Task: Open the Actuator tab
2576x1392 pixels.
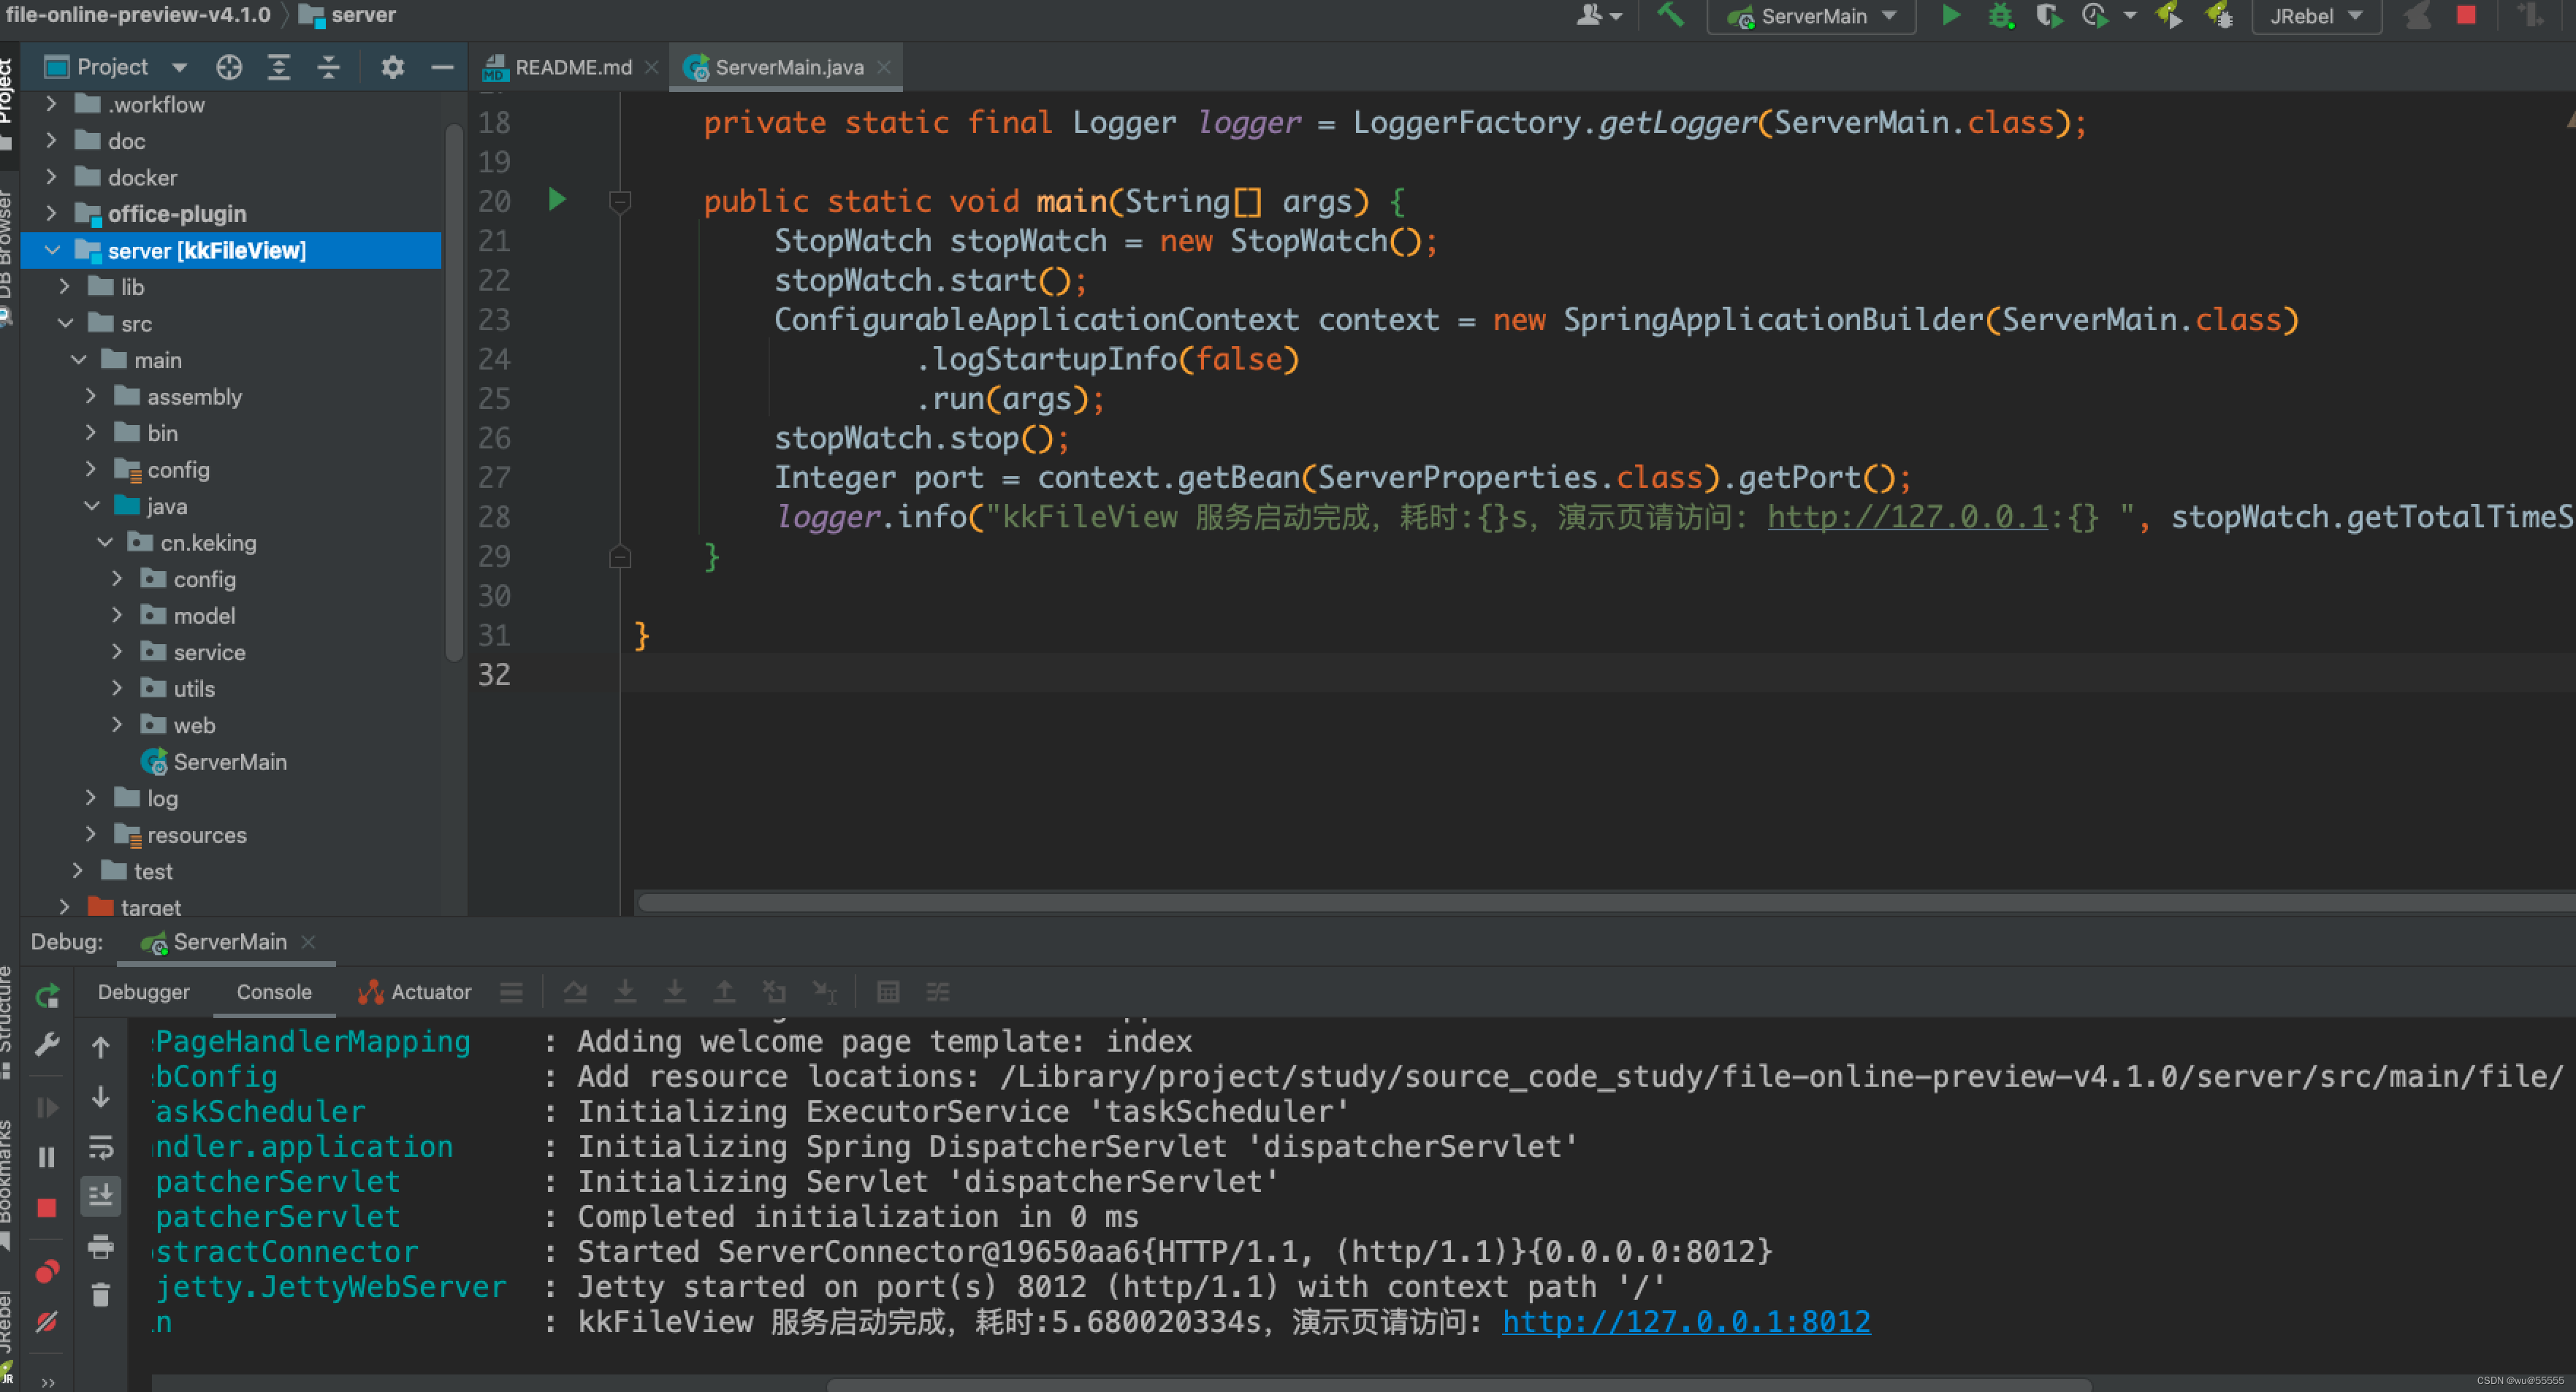Action: tap(414, 991)
